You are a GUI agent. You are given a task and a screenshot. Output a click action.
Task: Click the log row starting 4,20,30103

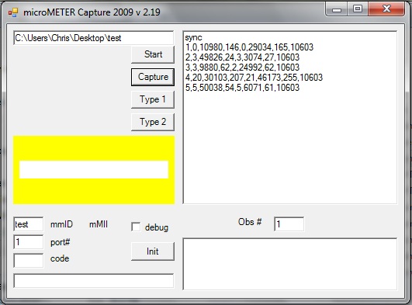[254, 78]
